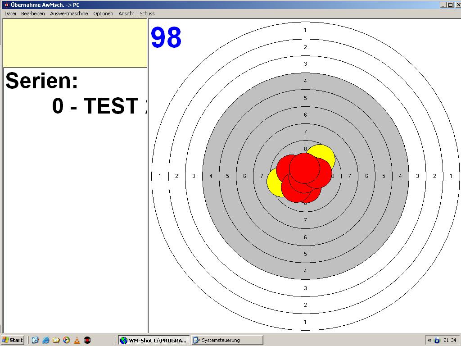Expand the Optionen menu
The image size is (461, 346).
coord(103,14)
